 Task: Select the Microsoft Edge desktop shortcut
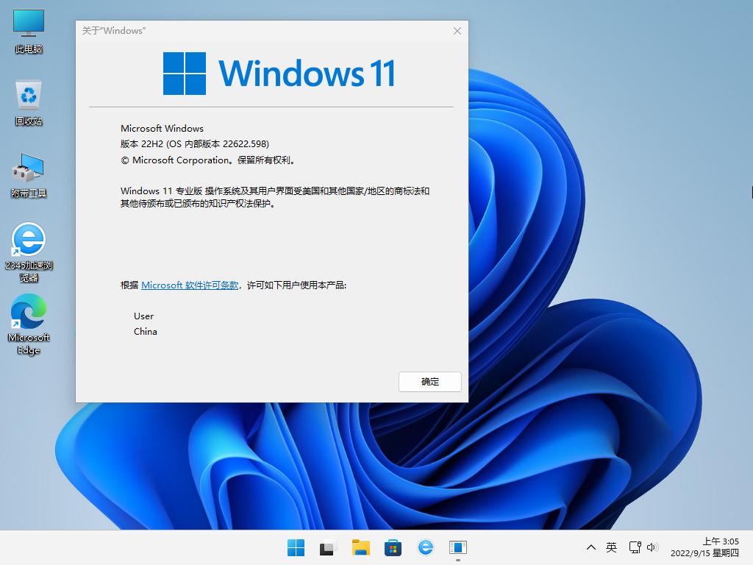tap(29, 324)
